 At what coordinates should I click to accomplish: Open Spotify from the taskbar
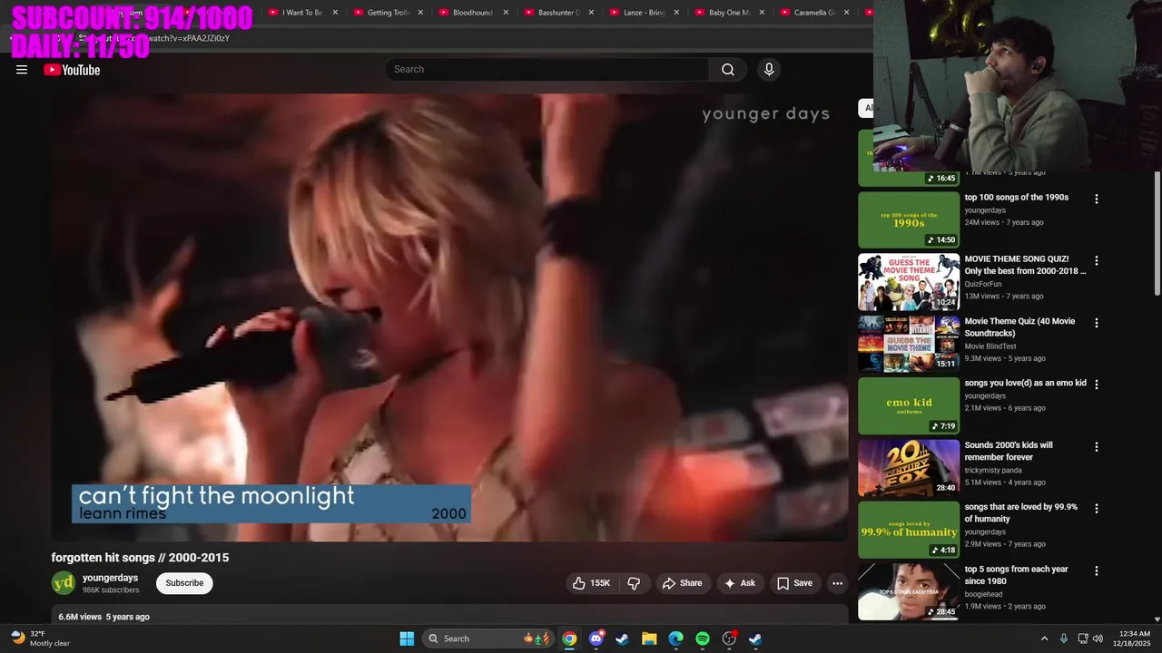703,638
